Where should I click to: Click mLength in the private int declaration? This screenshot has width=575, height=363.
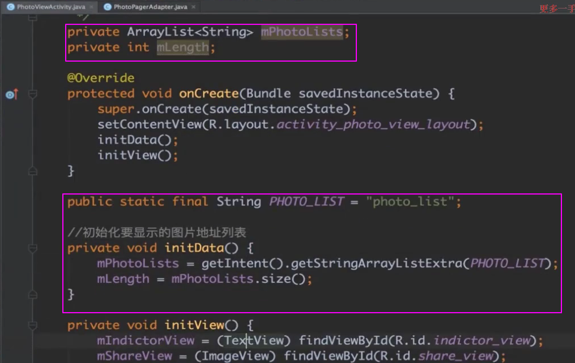[182, 47]
